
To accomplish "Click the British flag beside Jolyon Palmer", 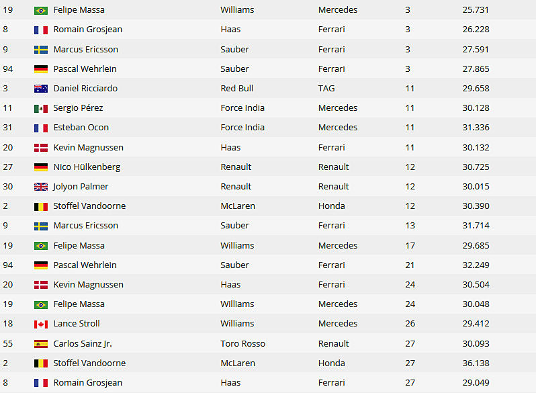I will (x=41, y=187).
